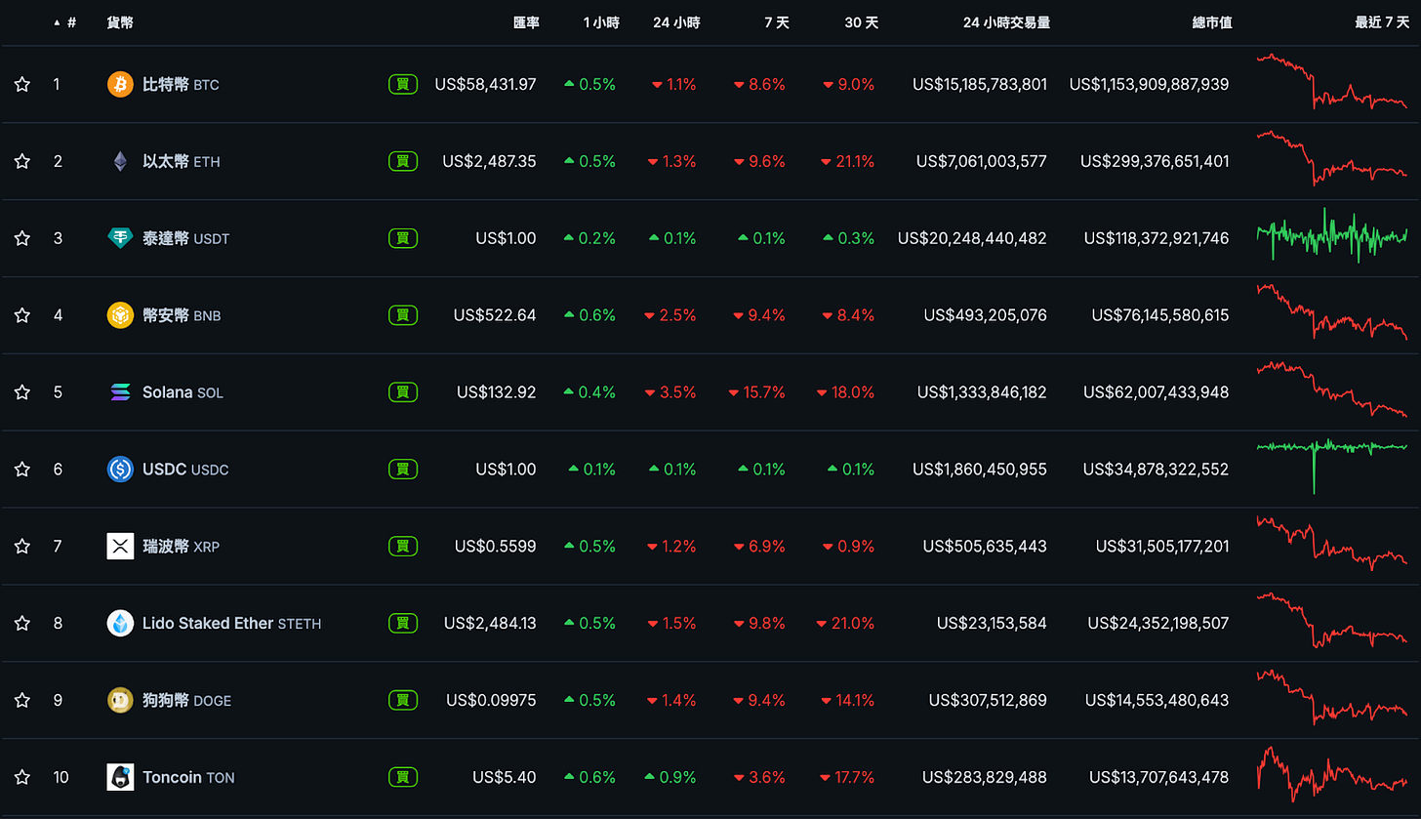This screenshot has height=819, width=1421.
Task: Open the 比特幣 BTC coin link
Action: (x=181, y=84)
